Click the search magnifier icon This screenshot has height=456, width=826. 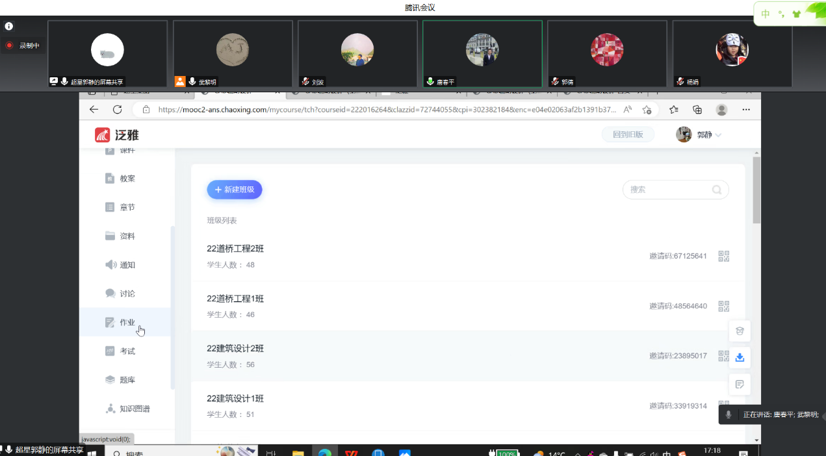717,190
